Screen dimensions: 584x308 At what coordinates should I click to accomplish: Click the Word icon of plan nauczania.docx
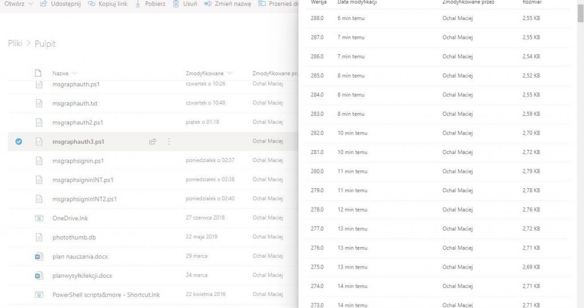(39, 256)
